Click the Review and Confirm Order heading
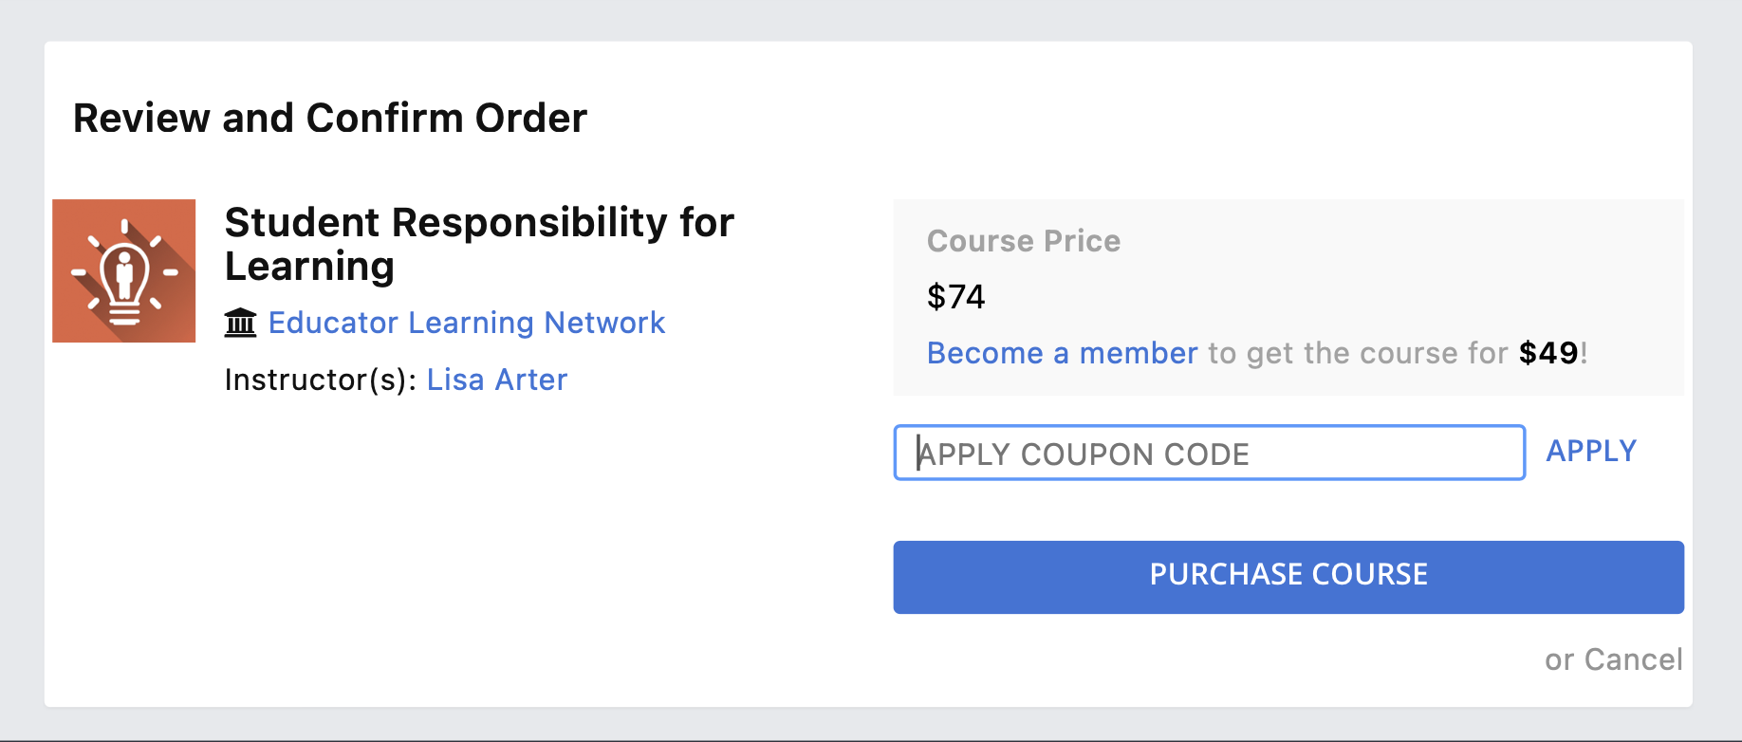Image resolution: width=1742 pixels, height=742 pixels. [x=330, y=119]
